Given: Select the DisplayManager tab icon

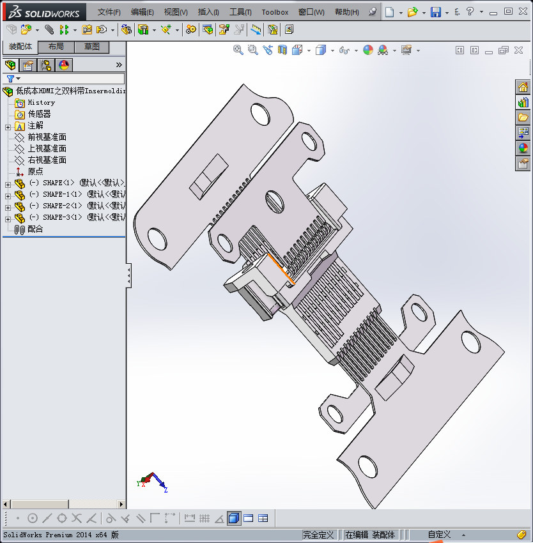Looking at the screenshot, I should (64, 65).
